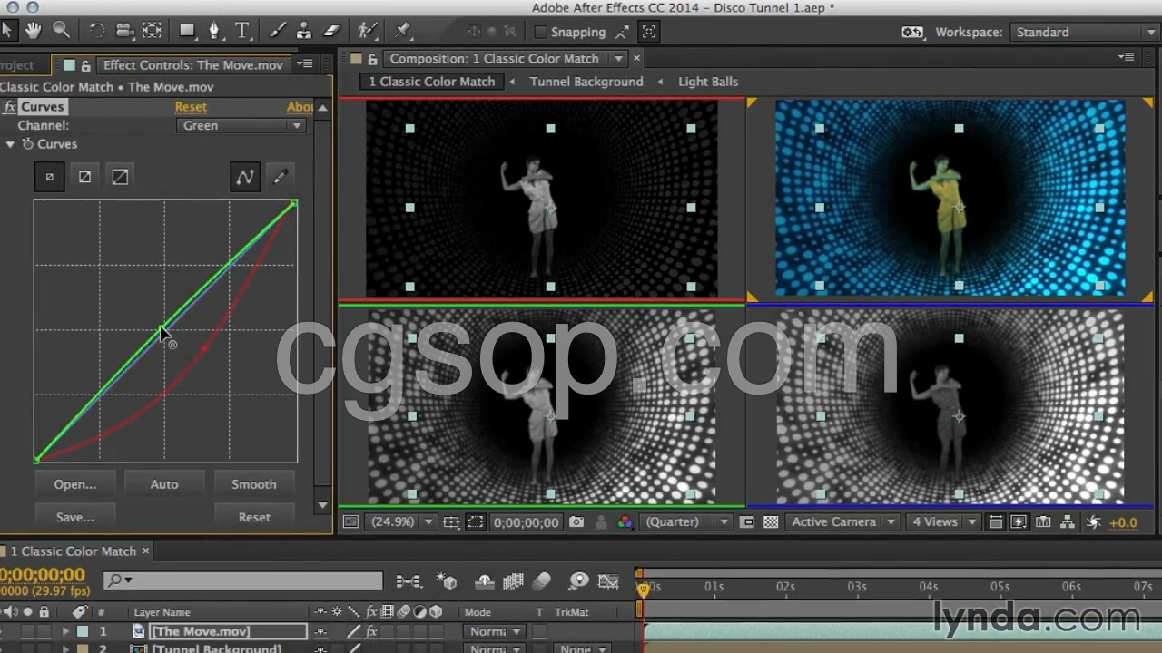This screenshot has width=1162, height=653.
Task: Click the snapshot camera icon in viewer
Action: click(x=576, y=522)
